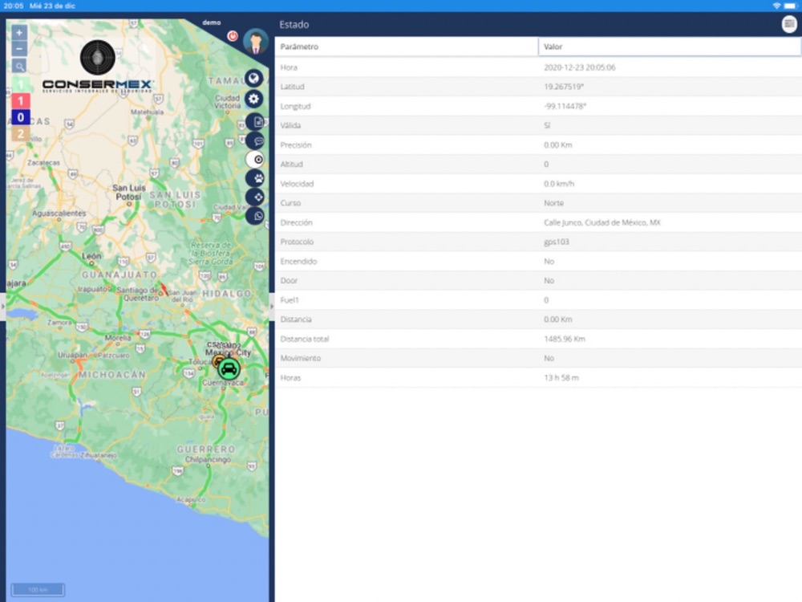This screenshot has width=802, height=602.
Task: Open the globe map layers button
Action: click(x=254, y=79)
